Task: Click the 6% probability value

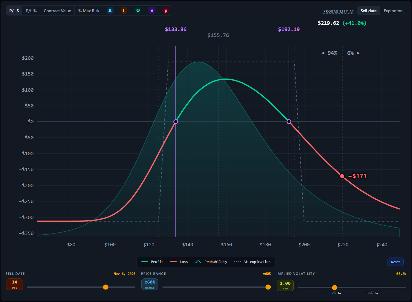Action: (x=350, y=53)
